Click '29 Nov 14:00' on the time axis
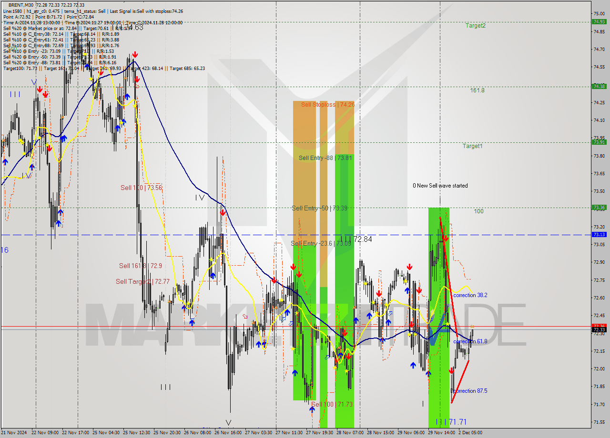 [x=441, y=433]
